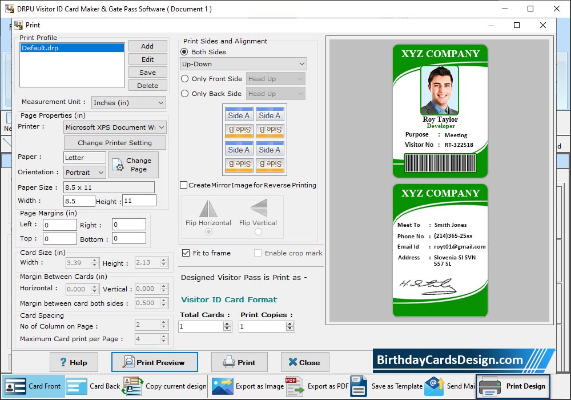The image size is (571, 400).
Task: Click the Right margin input field
Action: point(129,225)
